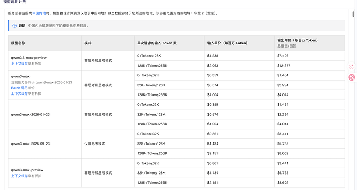The width and height of the screenshot is (357, 190).
Task: Select the qwen3-max-preview model name
Action: (x=27, y=170)
